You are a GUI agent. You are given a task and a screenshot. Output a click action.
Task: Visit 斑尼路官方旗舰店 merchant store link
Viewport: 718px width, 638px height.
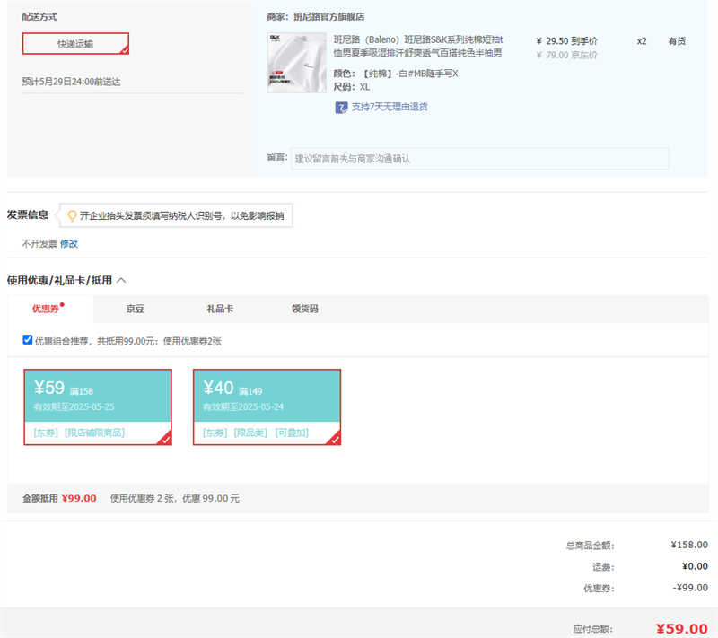(329, 17)
